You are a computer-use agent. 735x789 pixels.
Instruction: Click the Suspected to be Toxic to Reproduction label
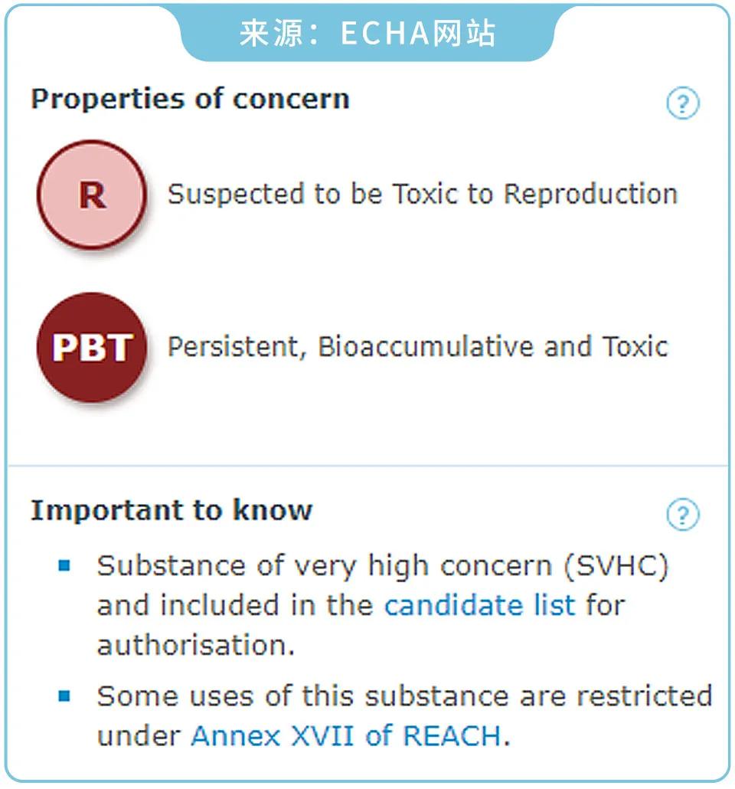[423, 195]
